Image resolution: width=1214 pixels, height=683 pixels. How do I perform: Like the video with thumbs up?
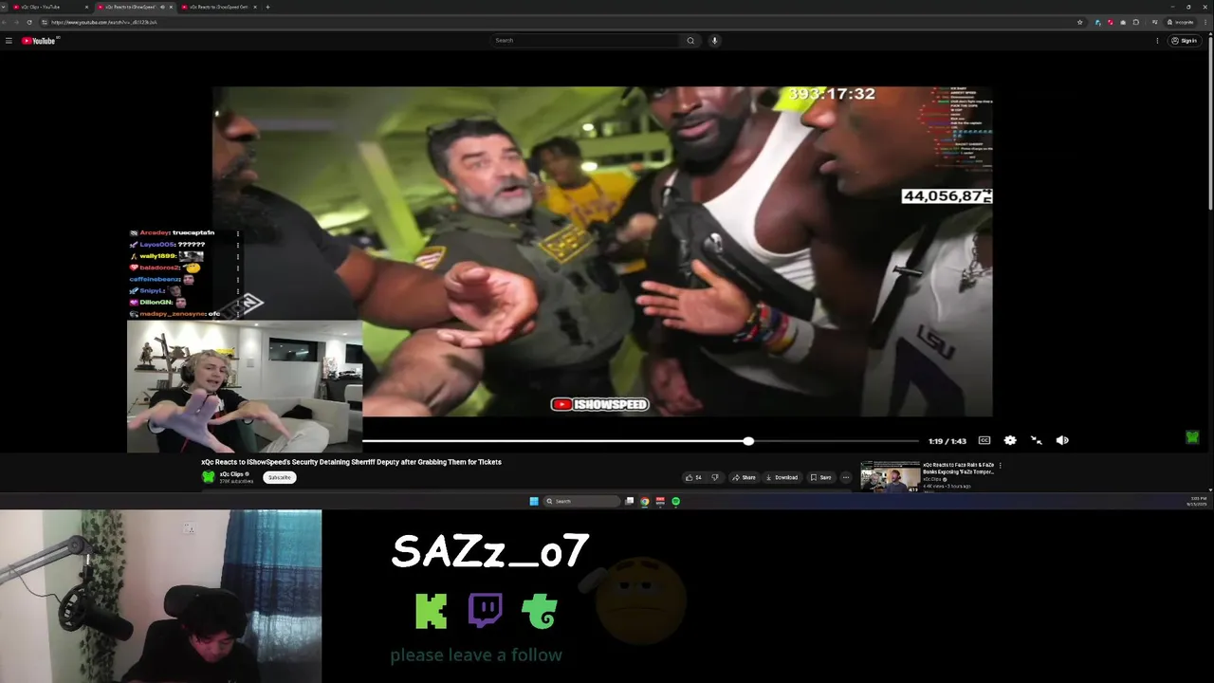[x=693, y=477]
